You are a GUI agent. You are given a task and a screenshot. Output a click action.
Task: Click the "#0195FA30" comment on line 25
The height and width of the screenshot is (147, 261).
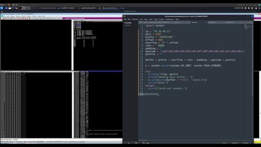(152, 94)
